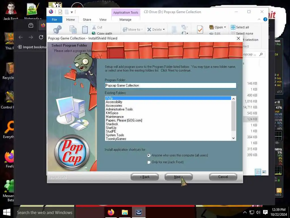Select the Jack Frost desktop icon
The height and width of the screenshot is (218, 290).
11,11
